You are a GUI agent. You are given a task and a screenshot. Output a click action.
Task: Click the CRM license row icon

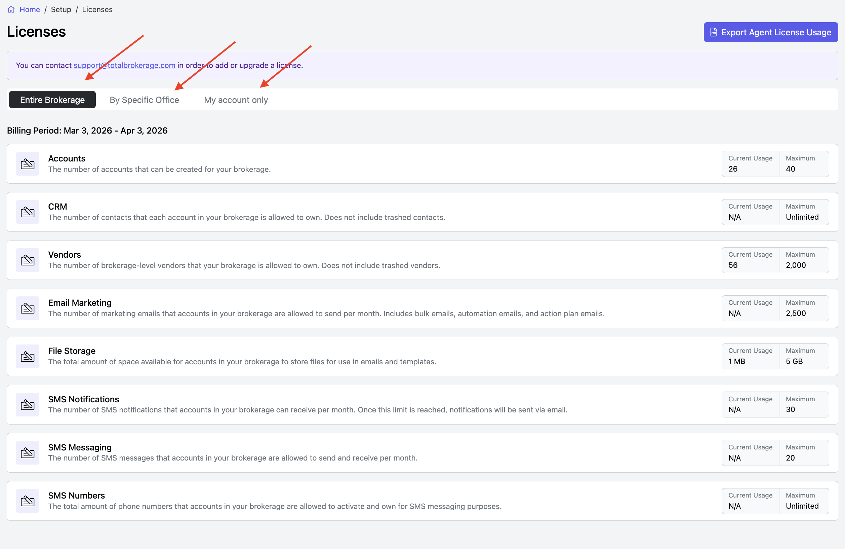coord(27,212)
